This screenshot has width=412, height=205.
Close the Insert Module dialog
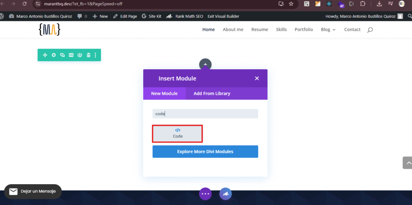[257, 78]
